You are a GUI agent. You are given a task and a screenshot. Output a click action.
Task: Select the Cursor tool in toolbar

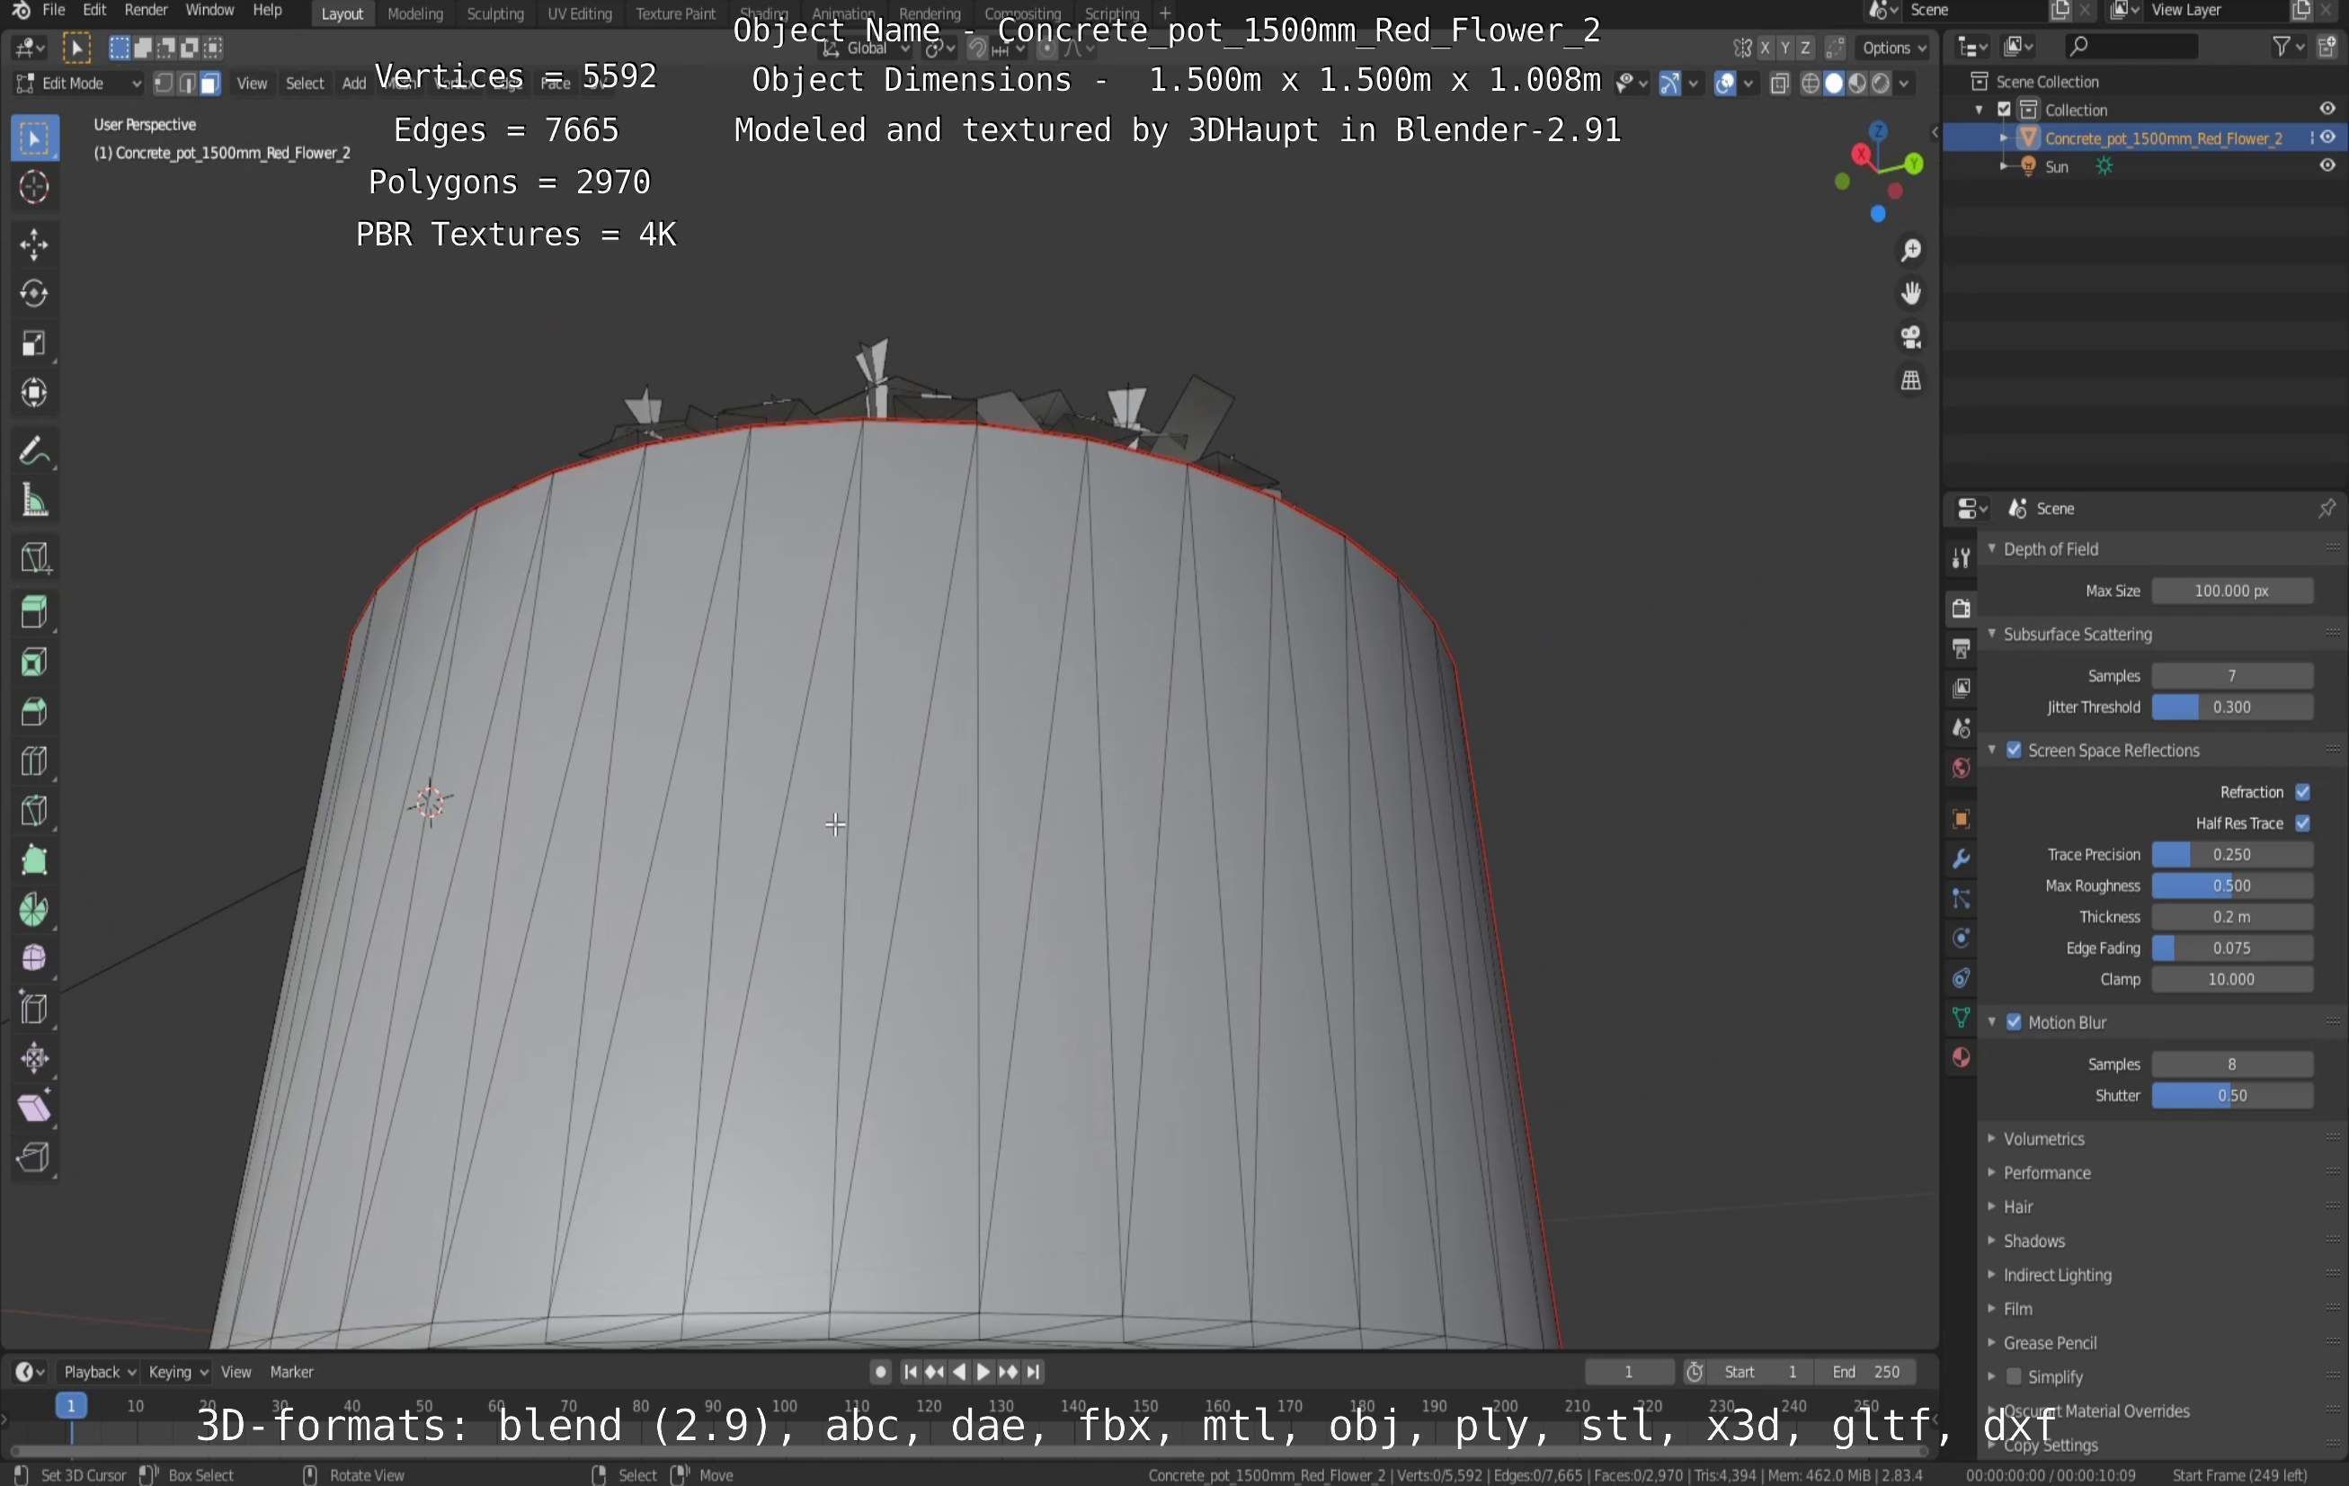click(34, 187)
